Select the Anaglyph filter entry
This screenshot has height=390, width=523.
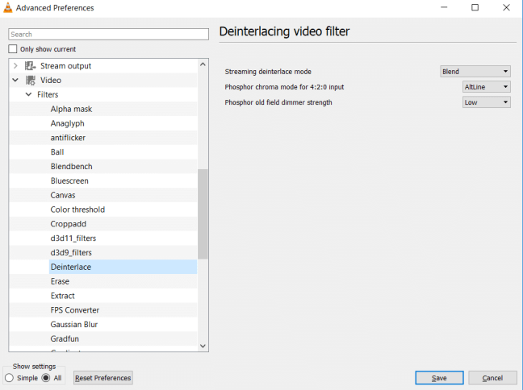[67, 123]
